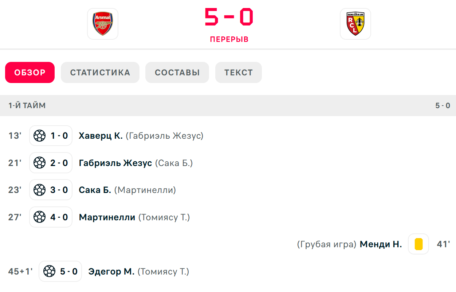
Task: Open the ТЕКСТ tab
Action: pyautogui.click(x=239, y=72)
